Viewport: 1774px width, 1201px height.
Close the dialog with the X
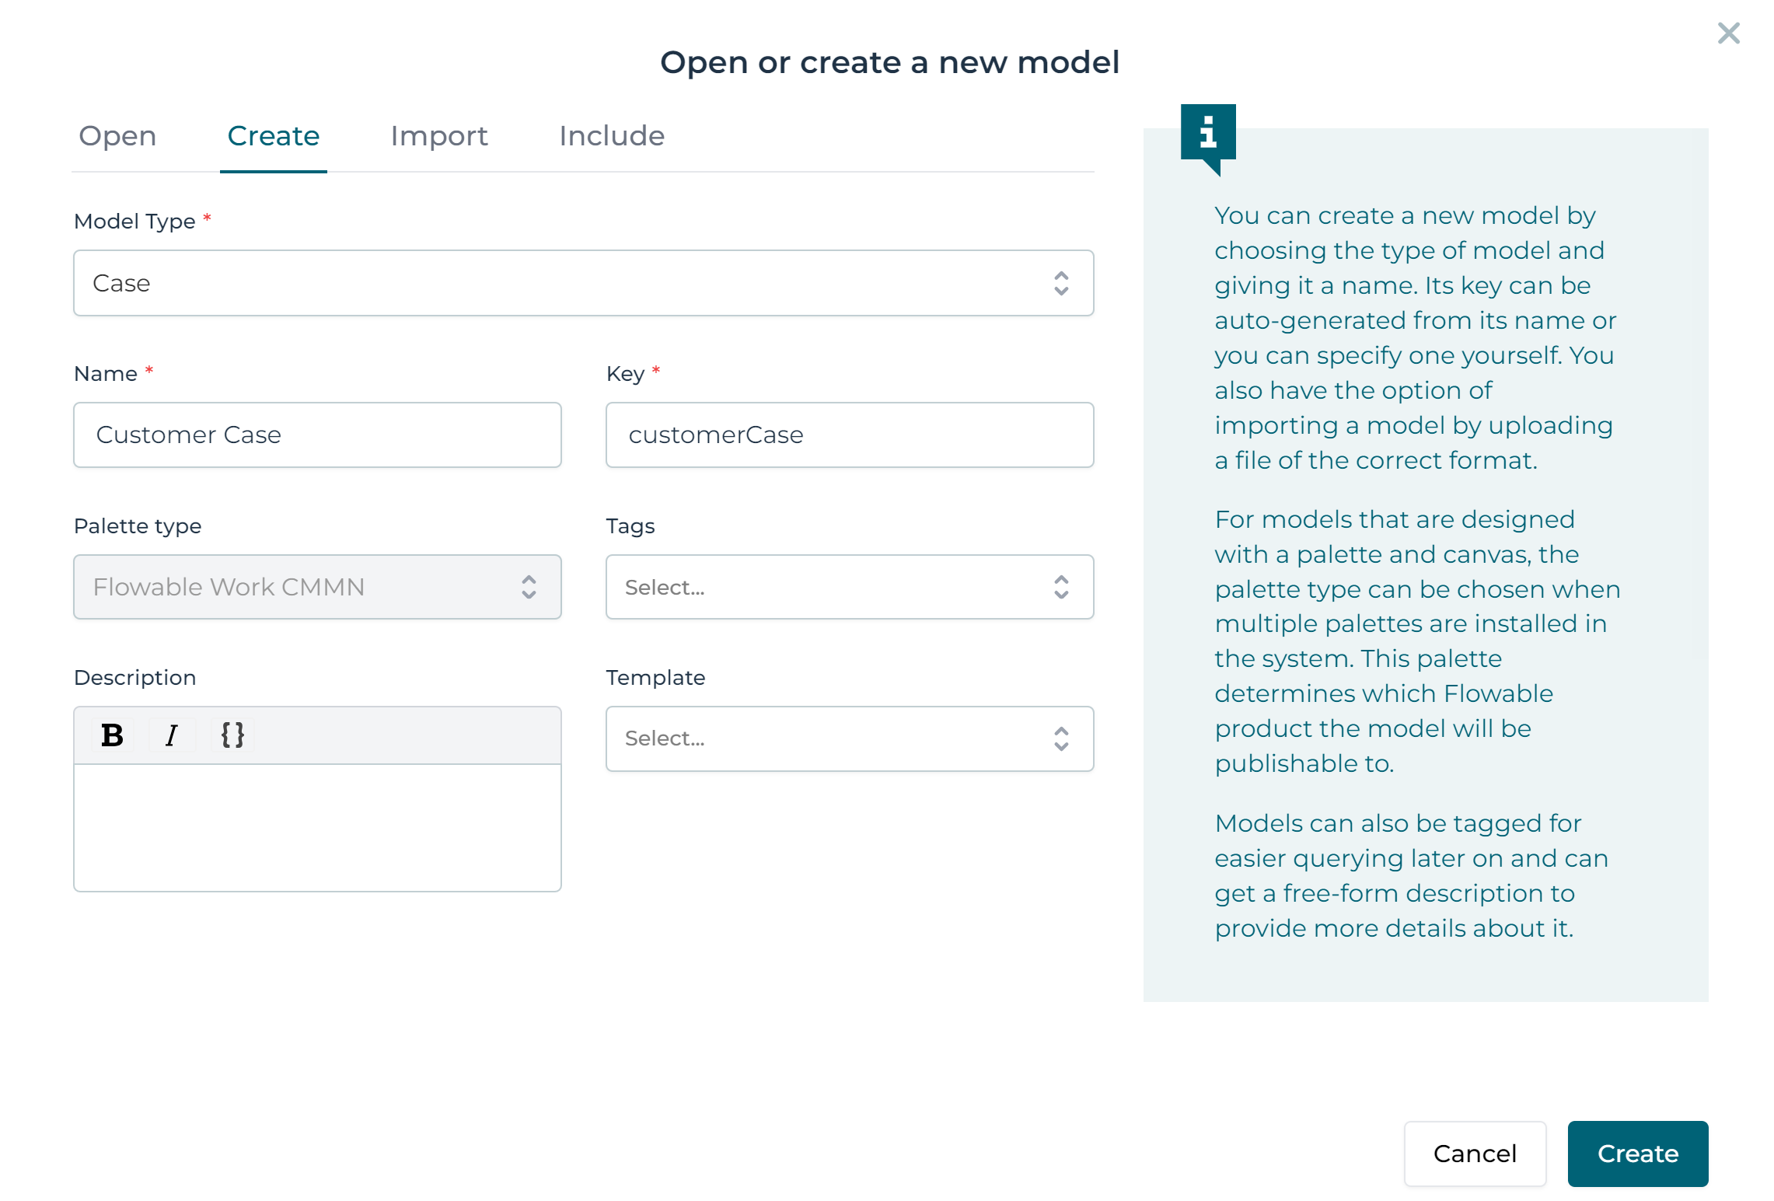pos(1728,33)
